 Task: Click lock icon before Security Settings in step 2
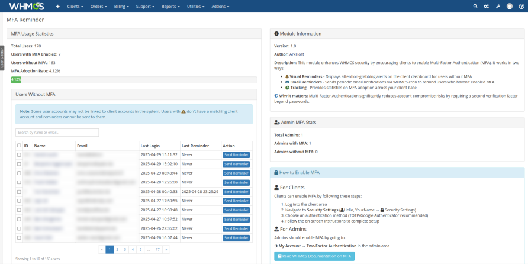(x=382, y=210)
